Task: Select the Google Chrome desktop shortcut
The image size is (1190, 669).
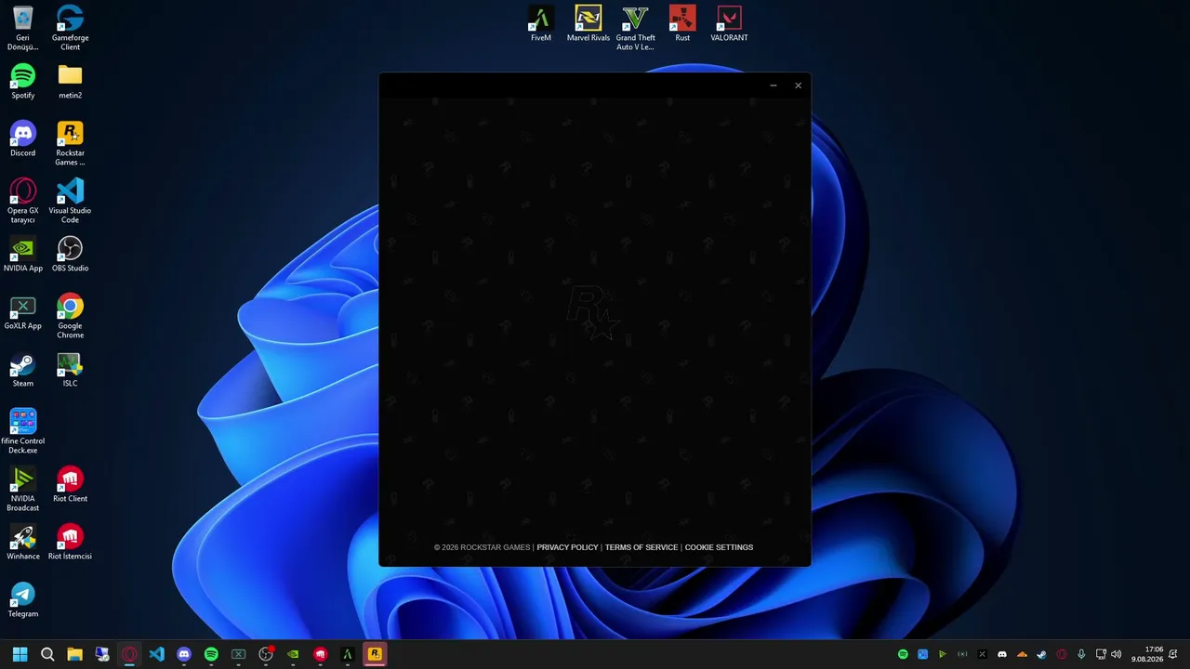Action: coord(70,317)
